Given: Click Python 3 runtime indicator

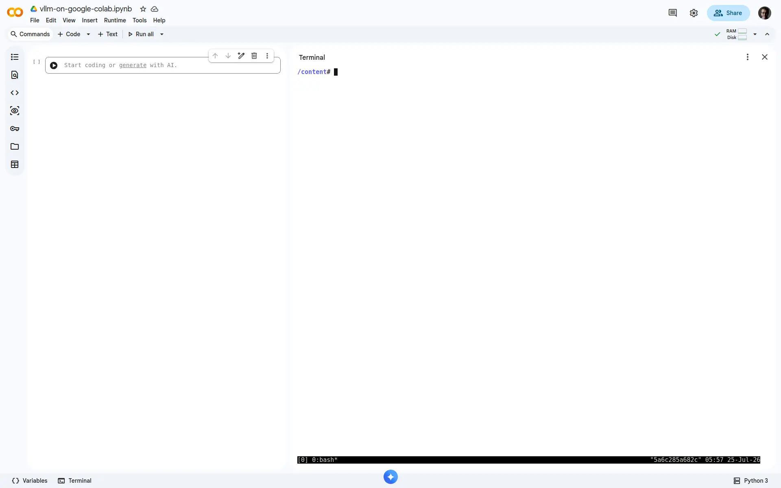Looking at the screenshot, I should point(751,481).
